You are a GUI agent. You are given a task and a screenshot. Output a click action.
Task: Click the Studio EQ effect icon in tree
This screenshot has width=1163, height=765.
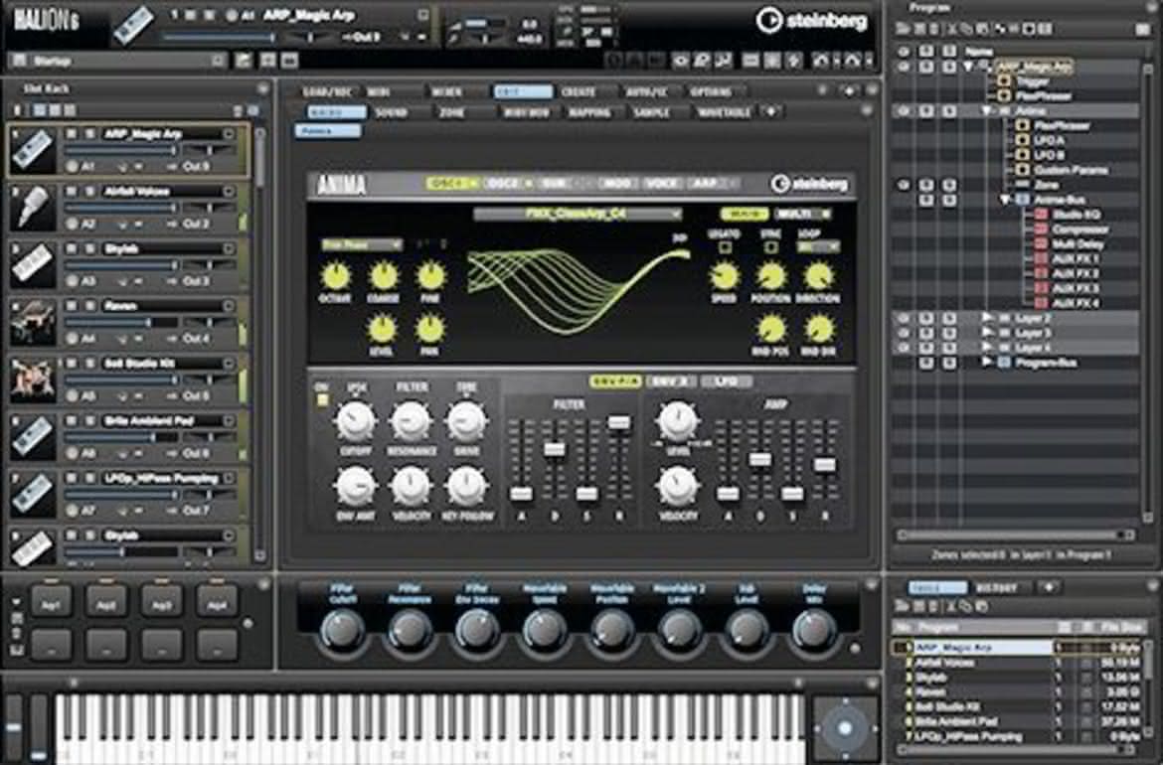click(1041, 215)
